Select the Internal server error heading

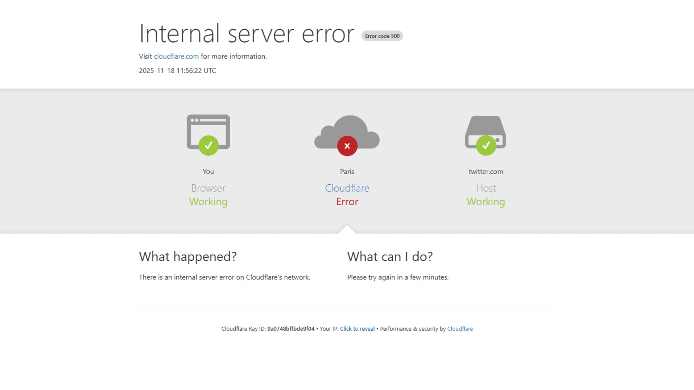click(246, 34)
